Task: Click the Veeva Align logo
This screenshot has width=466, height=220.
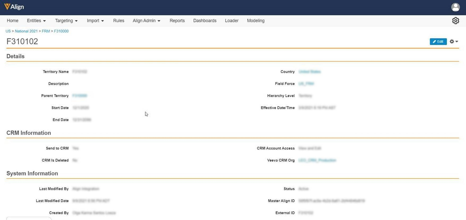Action: 14,7
